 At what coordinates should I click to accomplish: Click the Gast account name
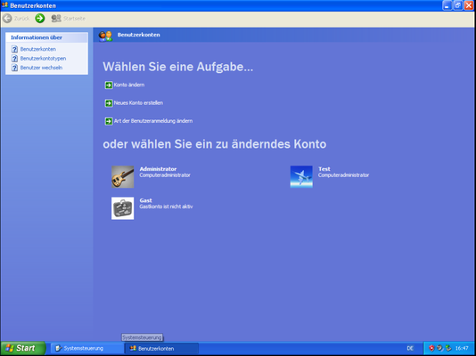point(145,200)
